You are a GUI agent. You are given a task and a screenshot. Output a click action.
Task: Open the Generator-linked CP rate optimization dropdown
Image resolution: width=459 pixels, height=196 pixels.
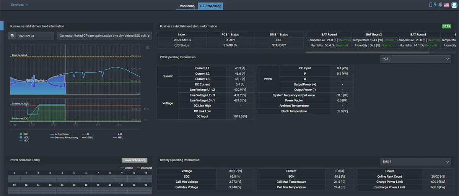click(x=104, y=35)
